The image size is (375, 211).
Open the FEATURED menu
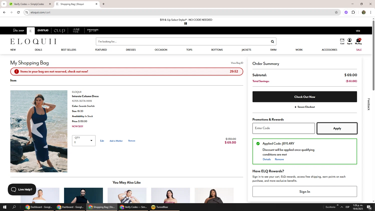pos(101,50)
